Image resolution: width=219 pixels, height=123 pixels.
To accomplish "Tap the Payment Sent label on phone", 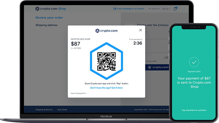I will (194, 72).
